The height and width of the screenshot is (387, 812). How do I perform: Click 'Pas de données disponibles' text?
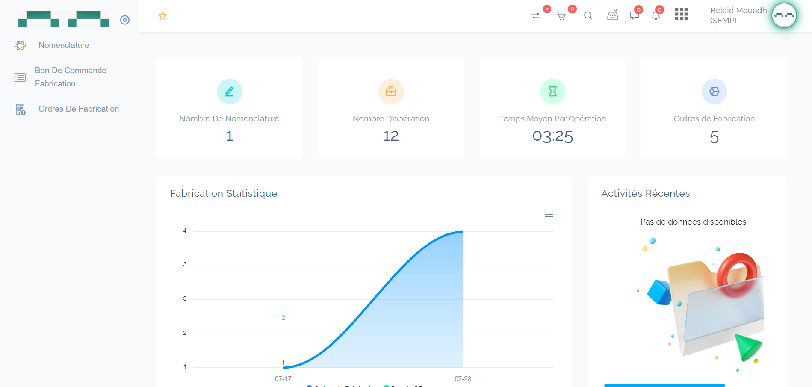click(693, 222)
